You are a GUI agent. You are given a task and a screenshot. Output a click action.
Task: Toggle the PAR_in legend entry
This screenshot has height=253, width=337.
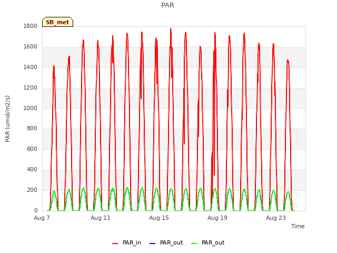tap(126, 243)
